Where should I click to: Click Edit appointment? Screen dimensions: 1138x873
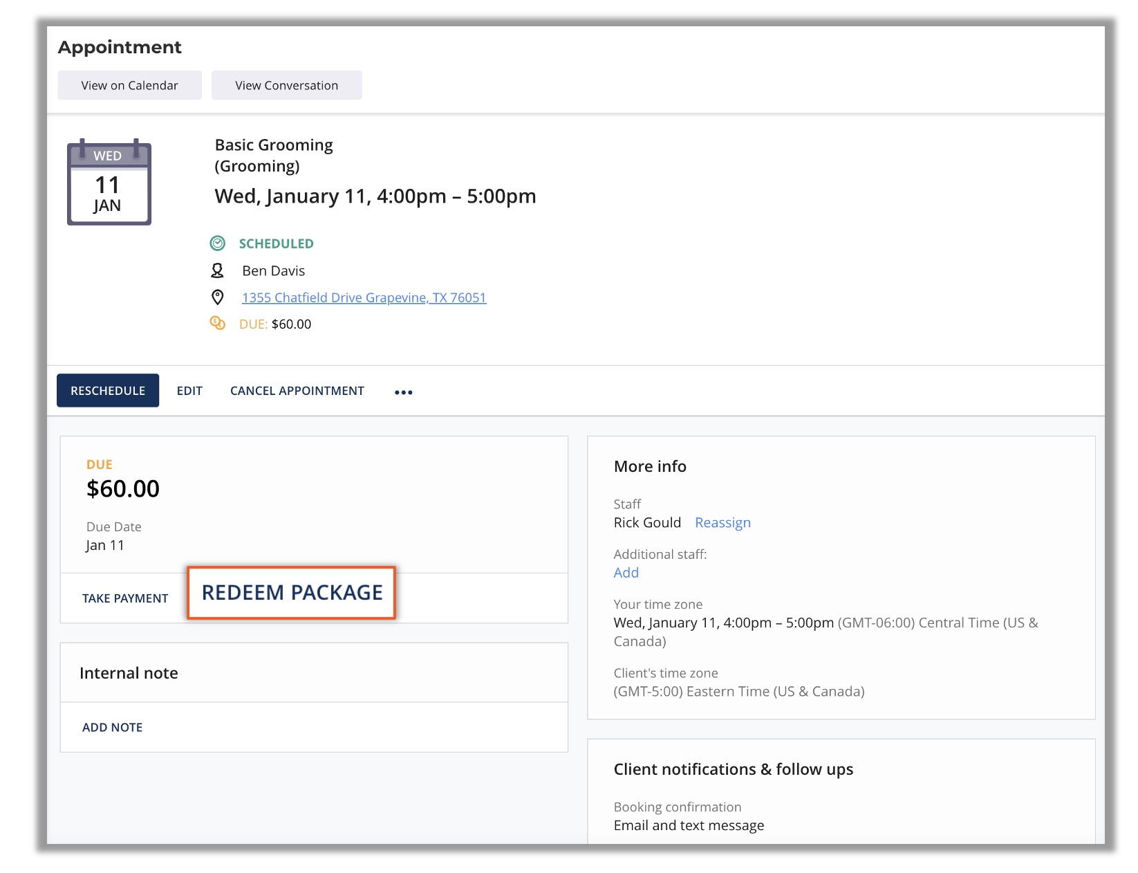189,391
